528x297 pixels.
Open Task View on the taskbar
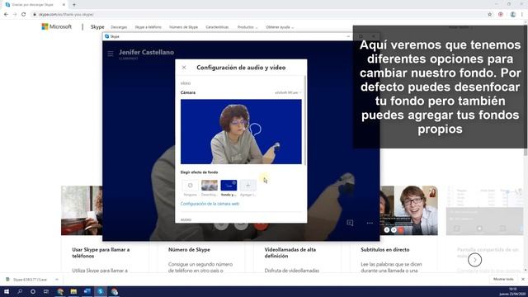click(x=46, y=291)
